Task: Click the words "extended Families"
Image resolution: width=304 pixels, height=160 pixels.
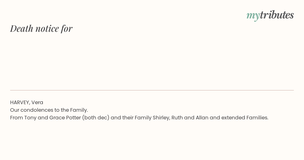Action: click(244, 118)
